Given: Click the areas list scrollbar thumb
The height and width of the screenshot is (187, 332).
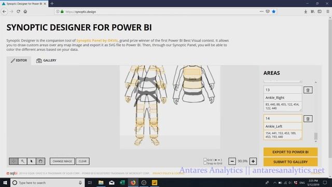Looking at the screenshot, I should (x=316, y=136).
